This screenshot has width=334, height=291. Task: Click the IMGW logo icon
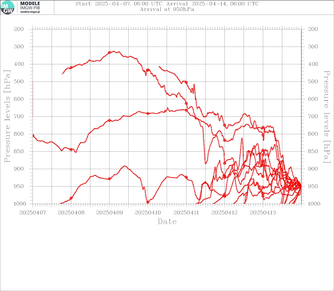point(8,8)
